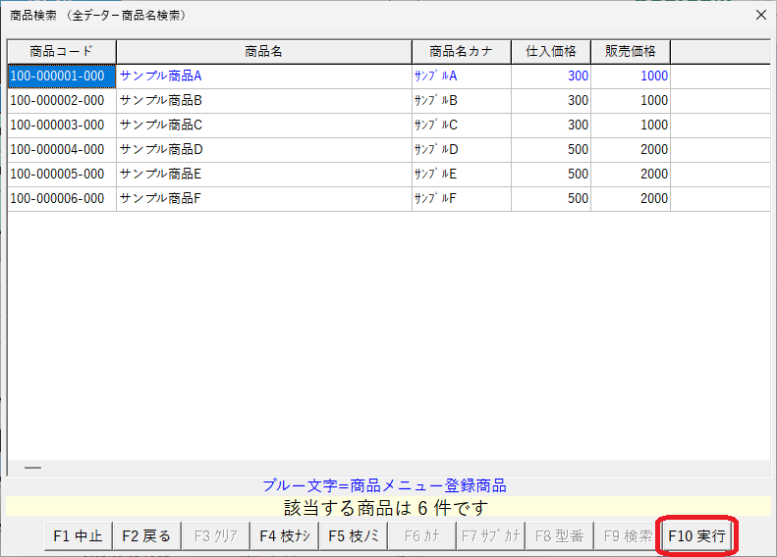Select product code 100-000005-000
This screenshot has width=777, height=557.
point(57,174)
